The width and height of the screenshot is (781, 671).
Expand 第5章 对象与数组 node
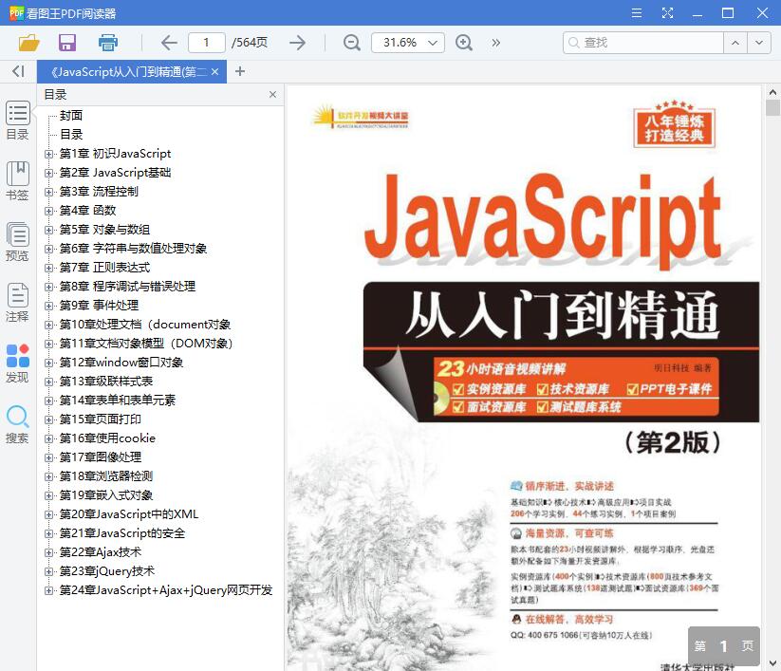(48, 230)
